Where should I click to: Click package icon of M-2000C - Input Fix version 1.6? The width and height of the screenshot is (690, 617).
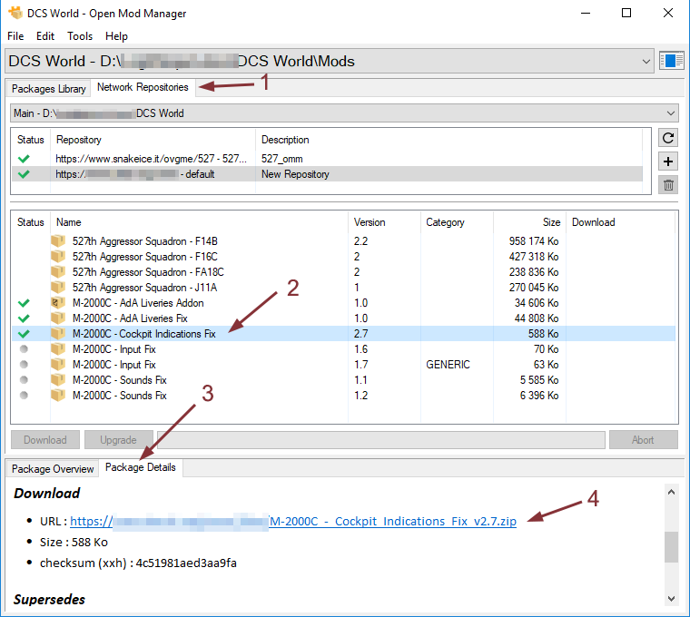point(57,348)
